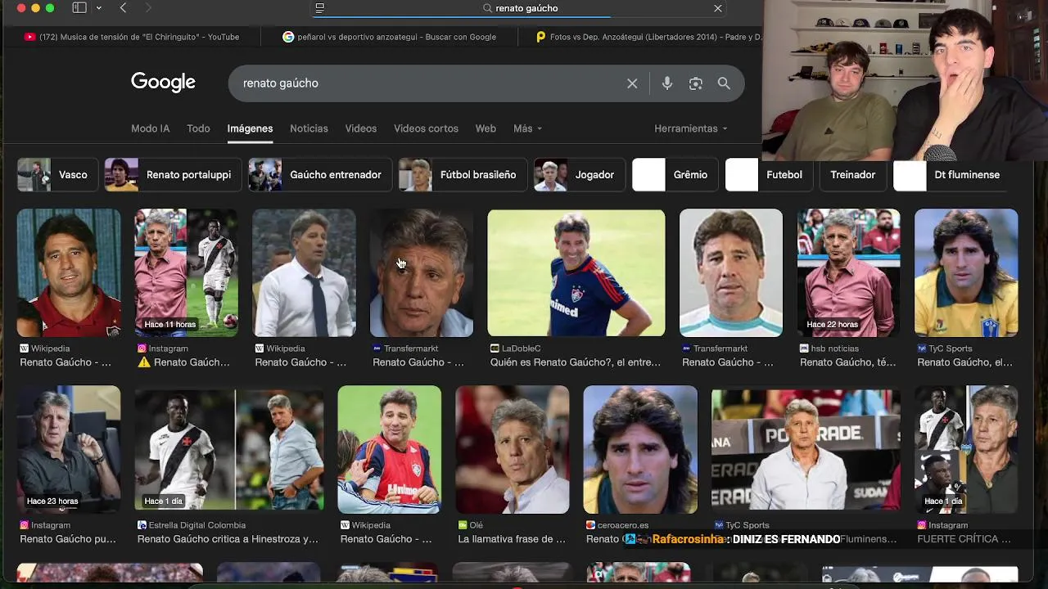The height and width of the screenshot is (589, 1048).
Task: Switch to peñarol vs deportivo anzoategui tab
Action: point(389,37)
